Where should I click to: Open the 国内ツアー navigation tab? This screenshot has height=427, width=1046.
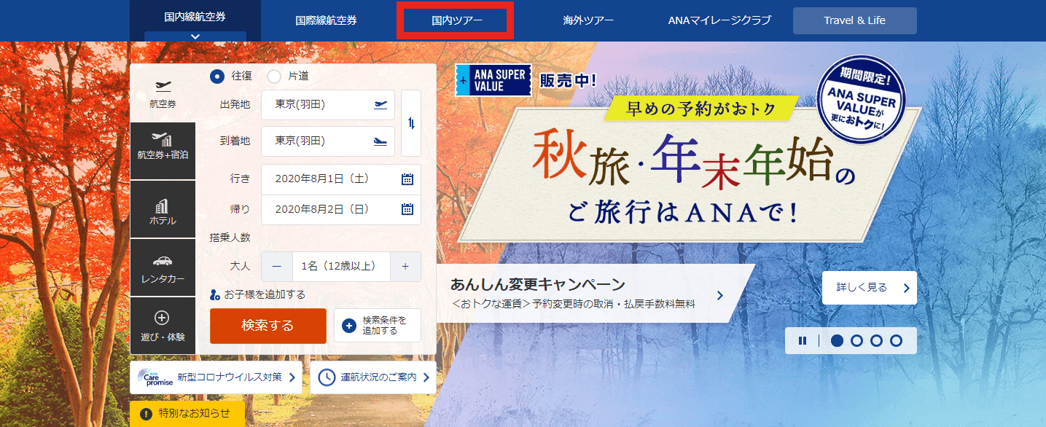tap(457, 20)
